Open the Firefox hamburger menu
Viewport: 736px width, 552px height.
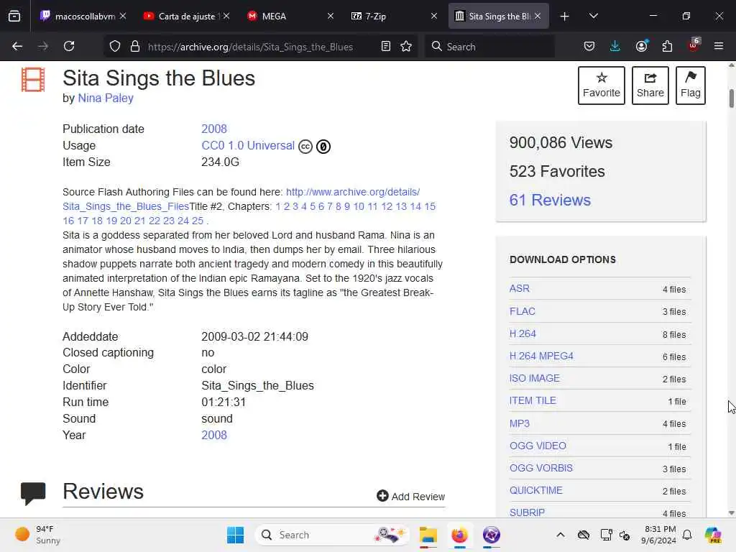click(718, 47)
